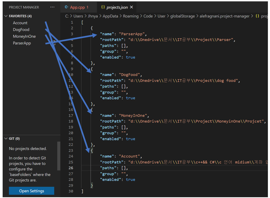Click the dog food rootPath string
Screen dimensions: 270x198
click(183, 81)
